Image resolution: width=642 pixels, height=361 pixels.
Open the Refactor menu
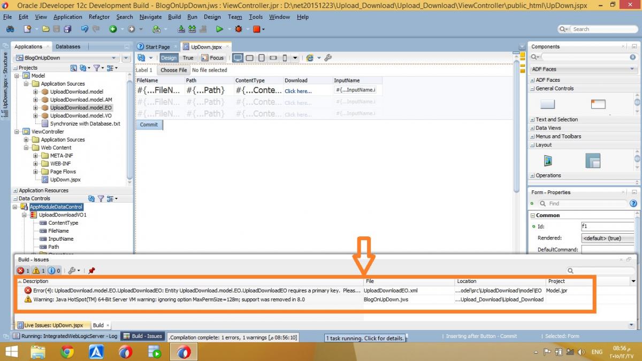pyautogui.click(x=99, y=17)
